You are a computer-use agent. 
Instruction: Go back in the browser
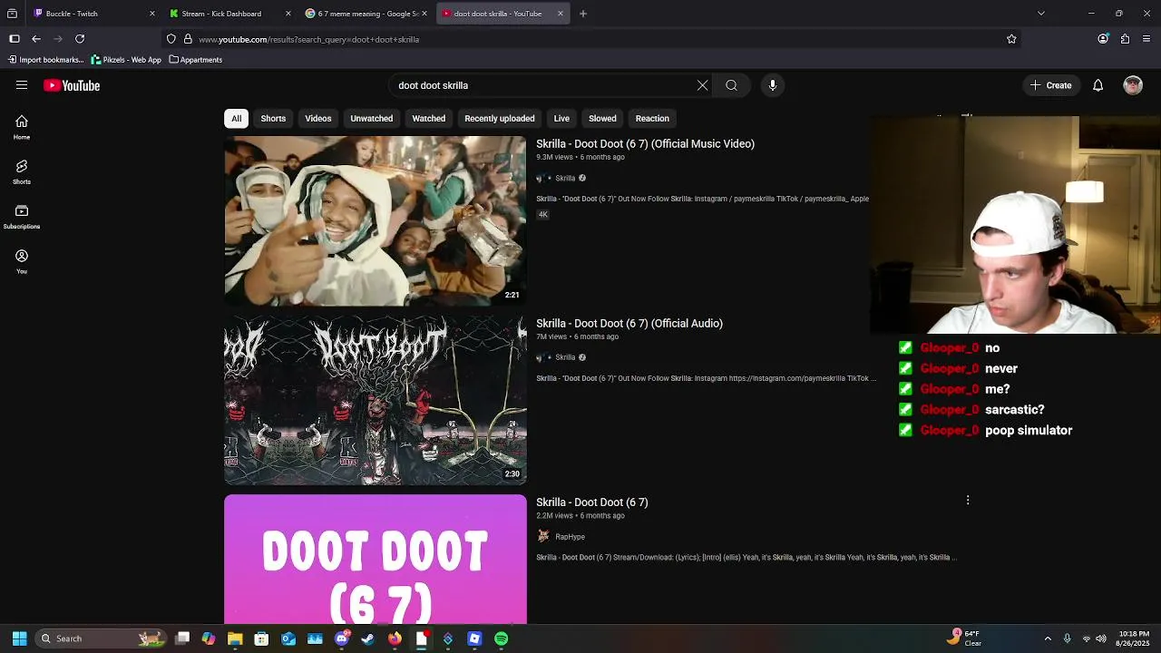click(36, 39)
